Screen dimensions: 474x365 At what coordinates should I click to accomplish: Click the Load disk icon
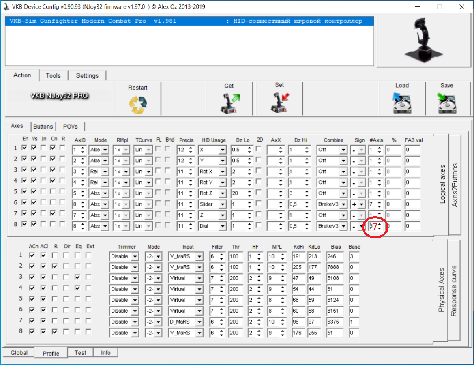(x=402, y=103)
